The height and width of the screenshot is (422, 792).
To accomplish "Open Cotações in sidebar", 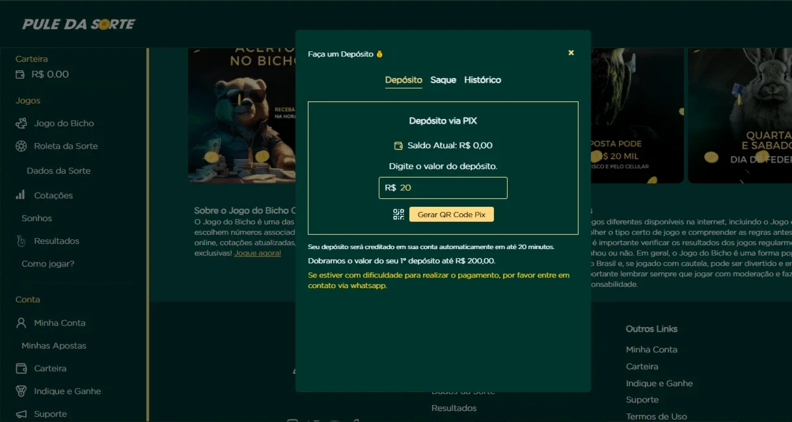I will 53,195.
